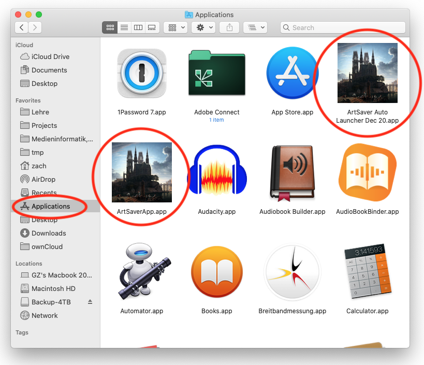
Task: Open the edit tags dropdown
Action: click(255, 27)
